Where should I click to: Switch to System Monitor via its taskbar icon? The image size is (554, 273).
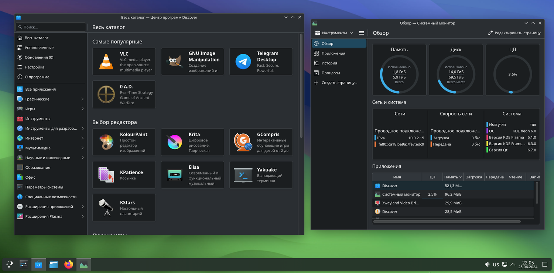(x=83, y=264)
